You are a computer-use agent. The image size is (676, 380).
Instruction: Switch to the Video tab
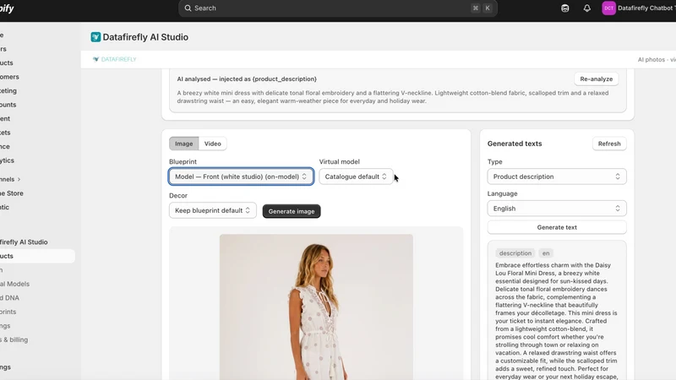(213, 144)
